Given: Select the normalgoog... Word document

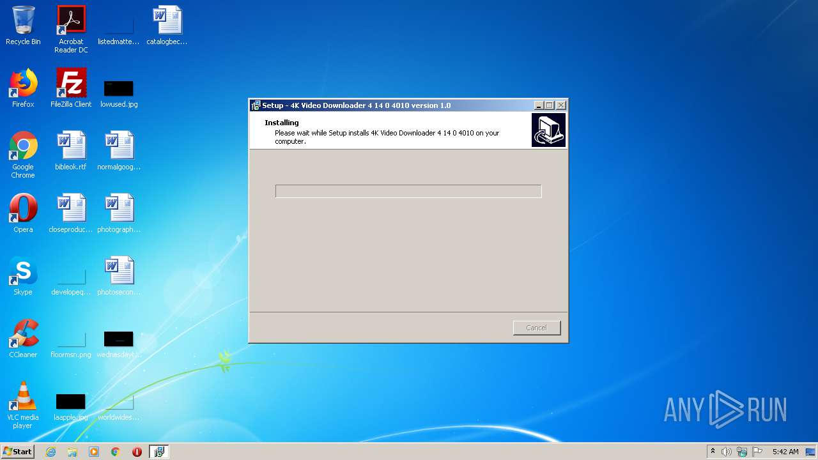Looking at the screenshot, I should coord(119,151).
